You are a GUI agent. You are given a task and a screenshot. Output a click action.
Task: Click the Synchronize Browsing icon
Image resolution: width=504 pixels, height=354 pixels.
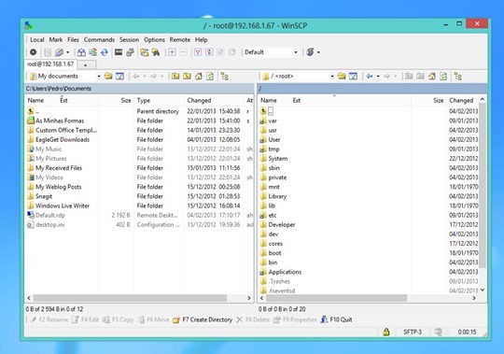tap(145, 52)
